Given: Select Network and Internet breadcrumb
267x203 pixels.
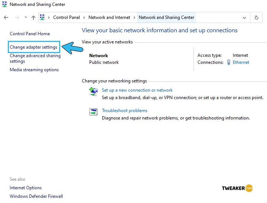Looking at the screenshot, I should (109, 17).
